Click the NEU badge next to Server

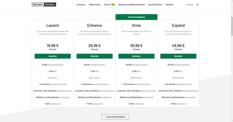point(113,5)
